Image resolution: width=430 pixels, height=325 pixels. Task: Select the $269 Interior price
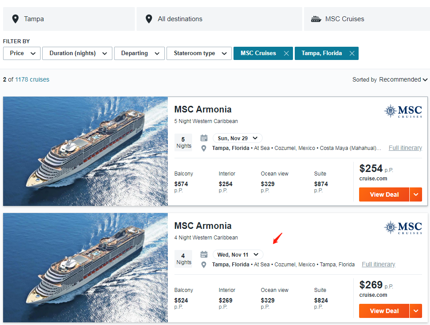pos(226,300)
